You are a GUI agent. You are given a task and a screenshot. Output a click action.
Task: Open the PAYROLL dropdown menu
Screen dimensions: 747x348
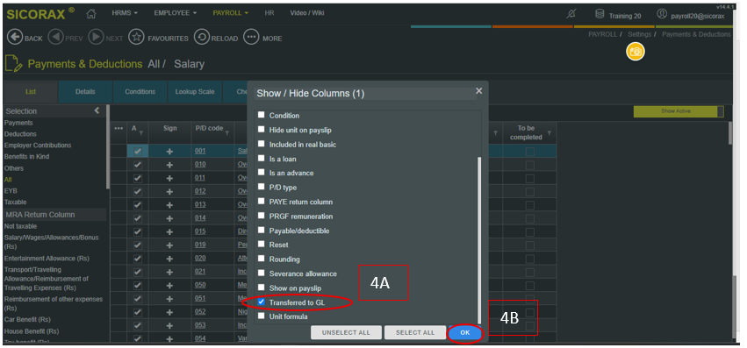point(231,13)
